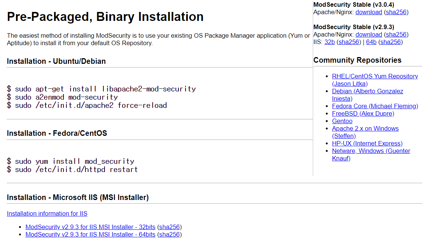Open Debian (Alberto Gonzalez Iniesta) repository link
The width and height of the screenshot is (424, 244).
coord(368,95)
